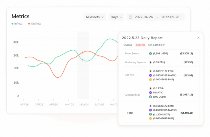Open the Net Cash Flow tab
This screenshot has height=137, width=210.
[x=156, y=45]
